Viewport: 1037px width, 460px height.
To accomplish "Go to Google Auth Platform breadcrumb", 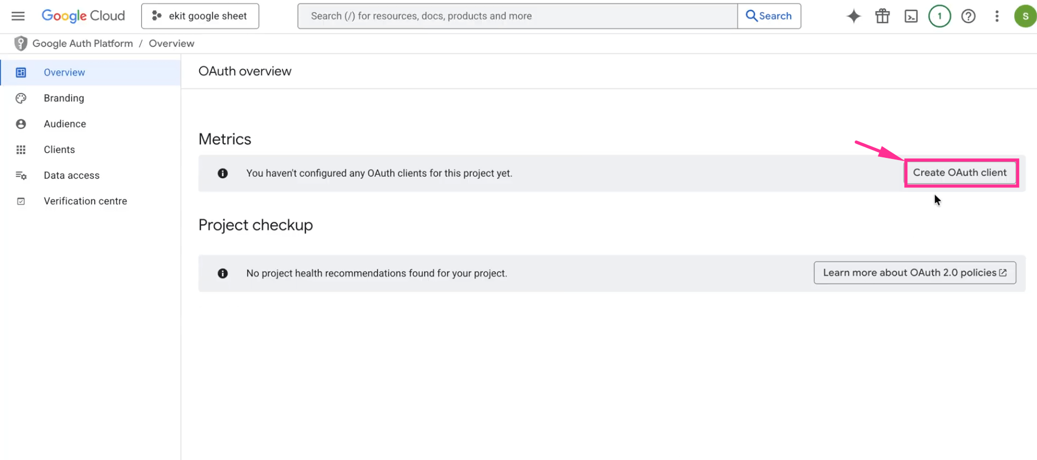I will [83, 44].
